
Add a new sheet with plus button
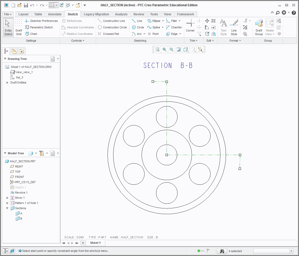[83, 243]
